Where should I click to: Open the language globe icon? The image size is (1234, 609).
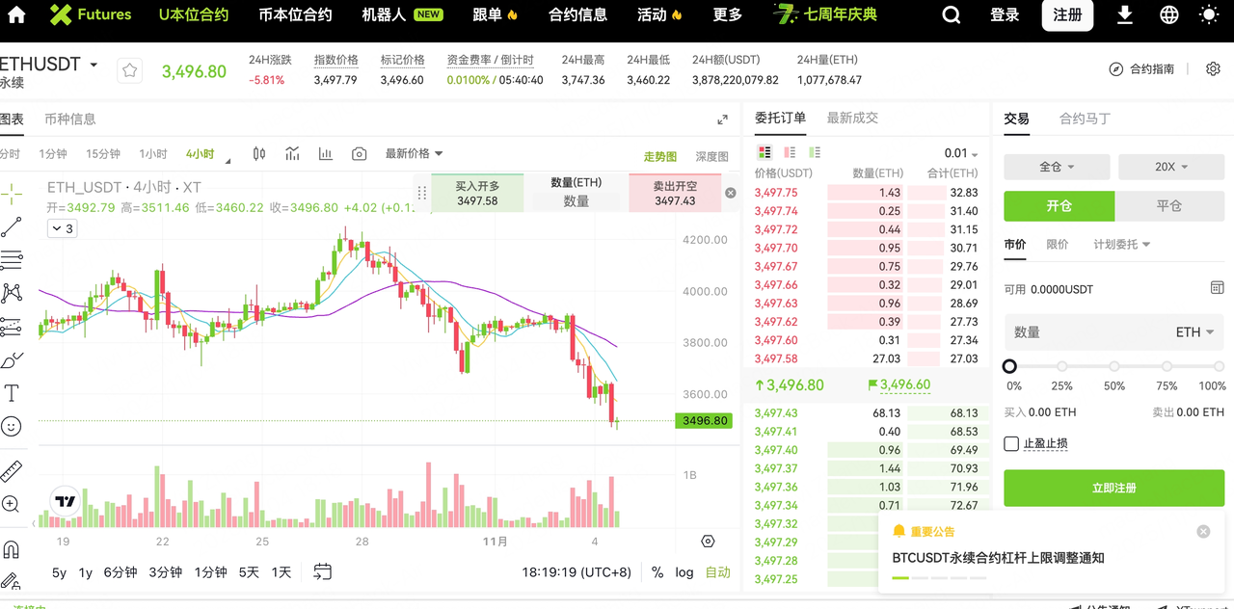(1169, 14)
